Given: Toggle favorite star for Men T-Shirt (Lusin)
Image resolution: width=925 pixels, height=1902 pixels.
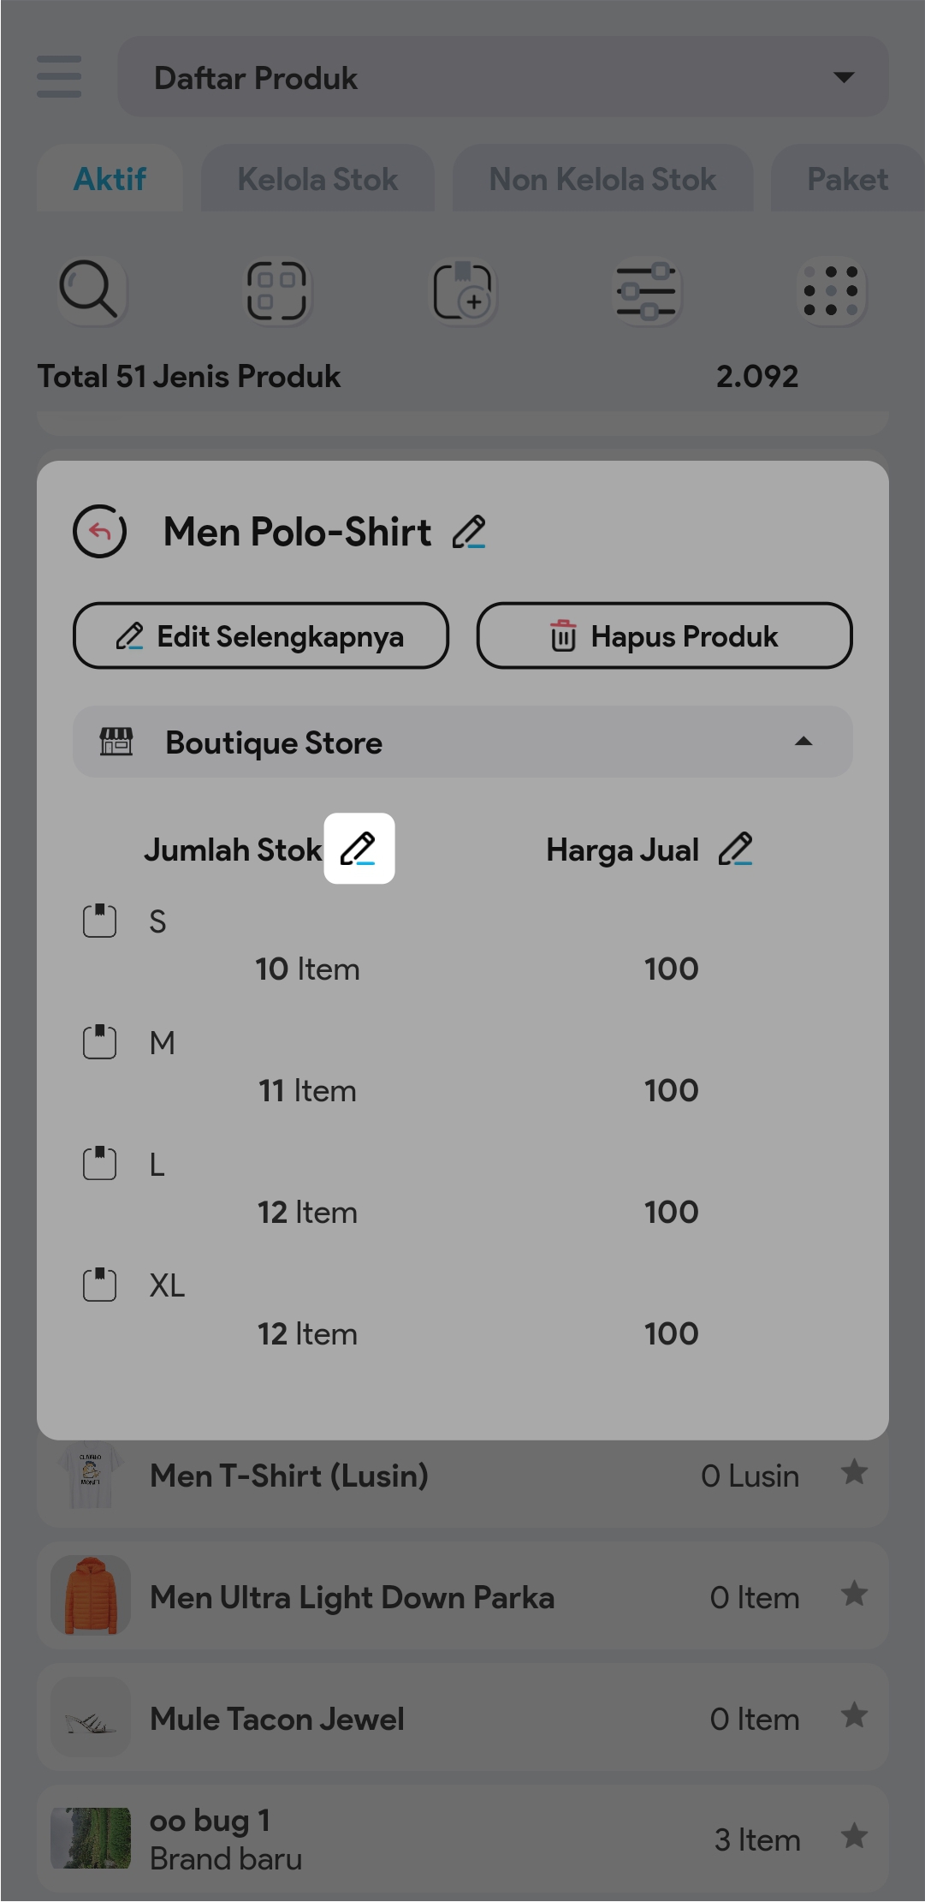Looking at the screenshot, I should pyautogui.click(x=854, y=1473).
